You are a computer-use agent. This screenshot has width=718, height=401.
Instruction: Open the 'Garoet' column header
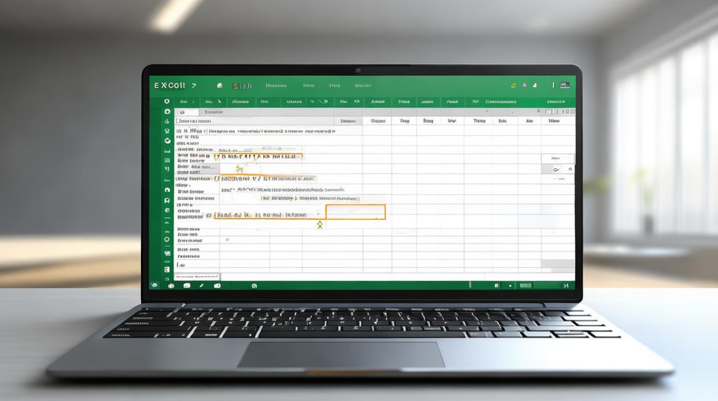click(378, 121)
